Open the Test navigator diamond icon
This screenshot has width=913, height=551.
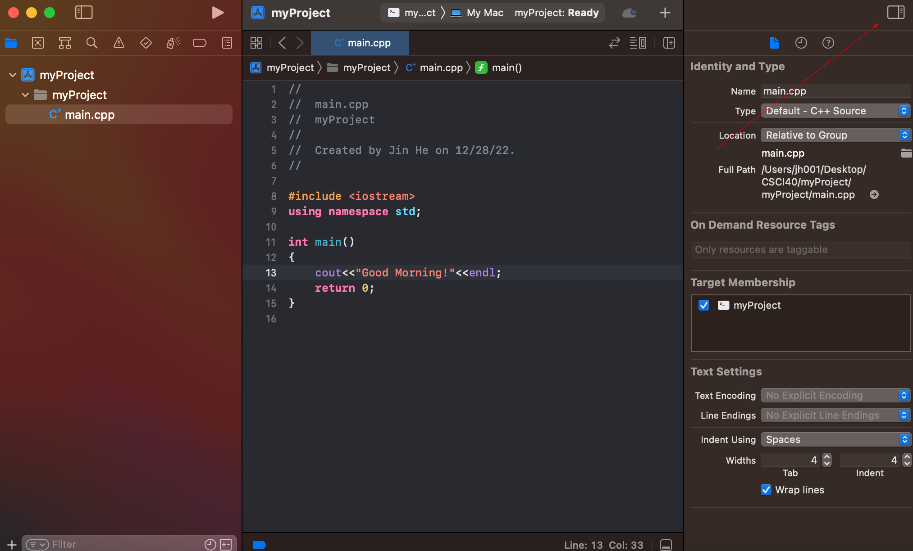click(x=146, y=43)
